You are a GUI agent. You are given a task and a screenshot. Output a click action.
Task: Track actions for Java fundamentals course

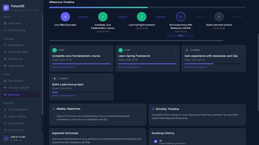(64, 67)
